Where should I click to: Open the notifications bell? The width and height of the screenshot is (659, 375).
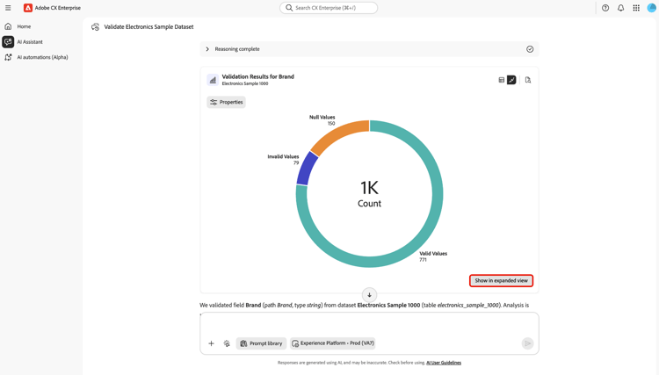click(620, 8)
